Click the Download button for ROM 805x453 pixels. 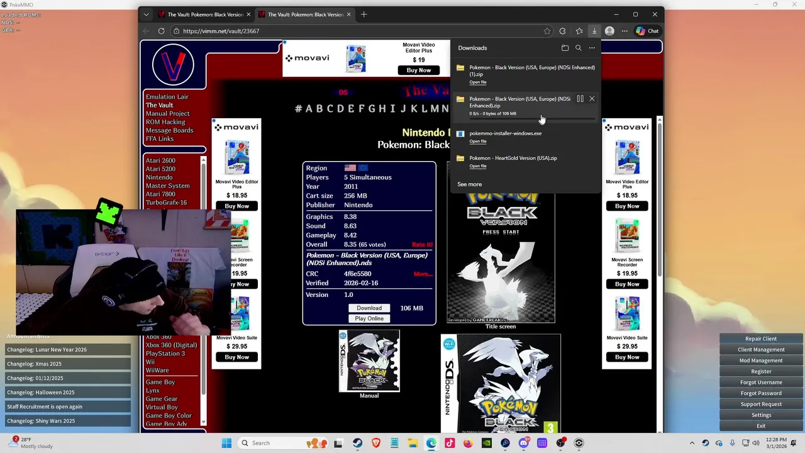point(369,308)
